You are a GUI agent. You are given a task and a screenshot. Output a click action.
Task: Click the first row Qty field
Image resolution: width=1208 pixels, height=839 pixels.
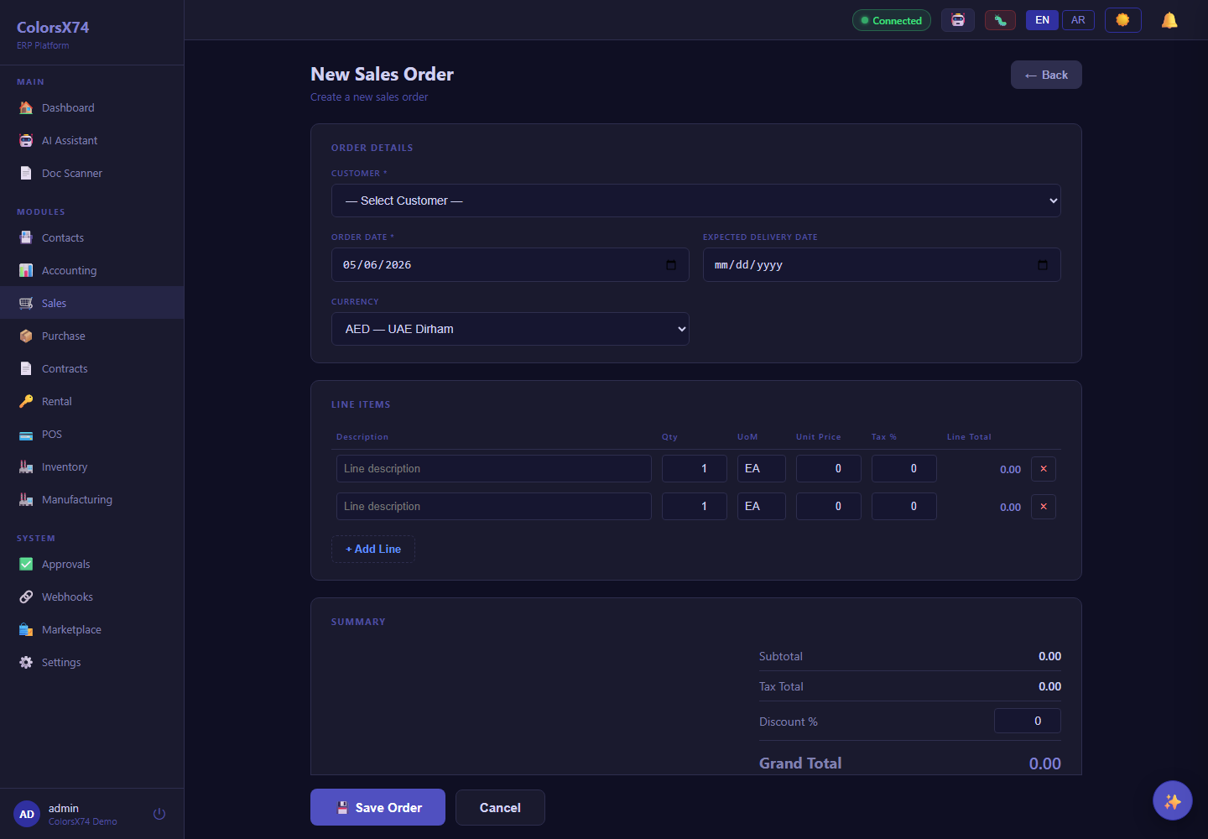[695, 468]
